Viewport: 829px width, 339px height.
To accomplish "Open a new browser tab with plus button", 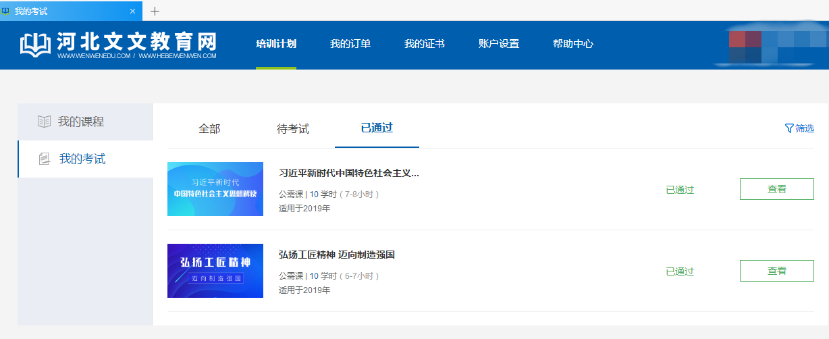I will [155, 11].
